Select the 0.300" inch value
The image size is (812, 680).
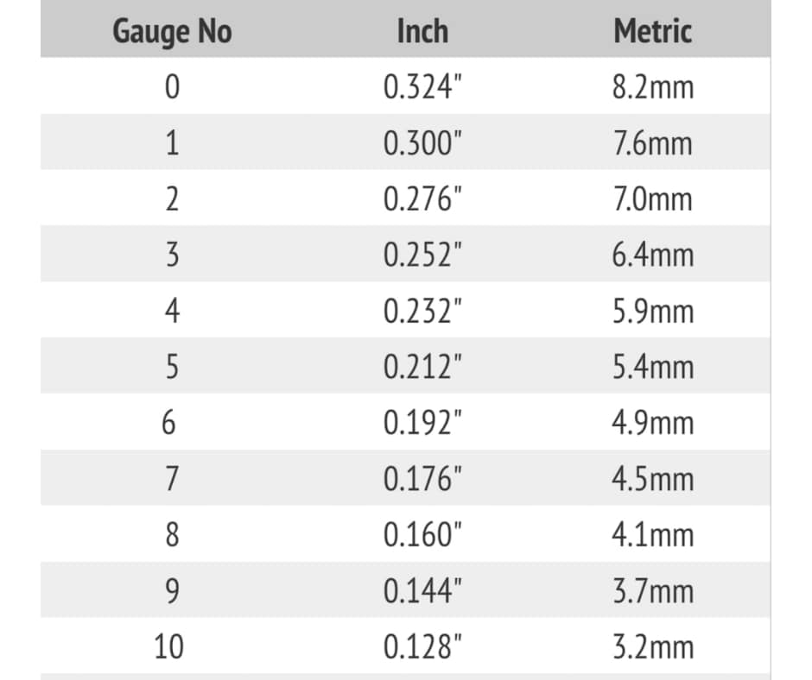pos(422,143)
